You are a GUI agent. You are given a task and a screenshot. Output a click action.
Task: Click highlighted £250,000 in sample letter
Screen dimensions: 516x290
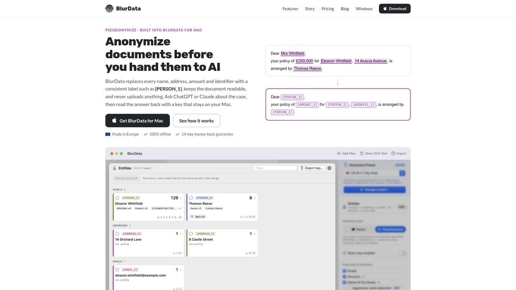pyautogui.click(x=304, y=61)
